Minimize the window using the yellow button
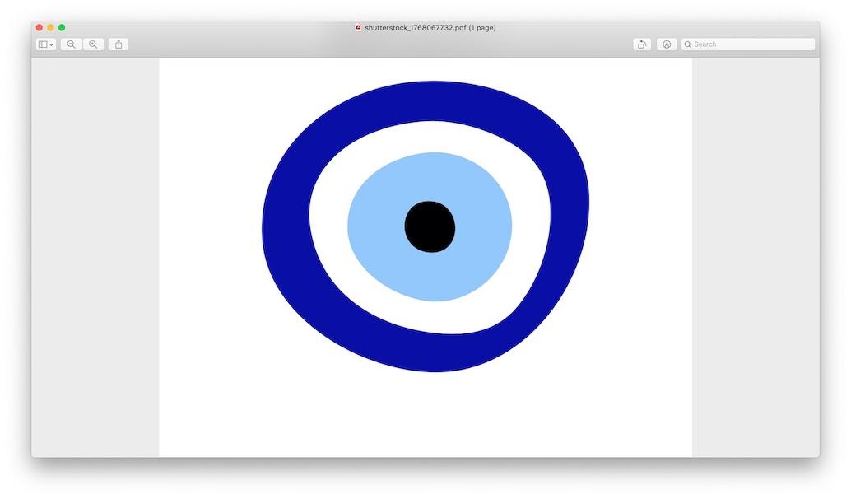This screenshot has height=499, width=851. pos(50,28)
